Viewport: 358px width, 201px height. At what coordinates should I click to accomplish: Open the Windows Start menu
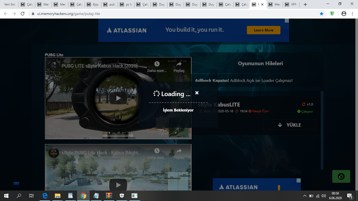pos(6,196)
